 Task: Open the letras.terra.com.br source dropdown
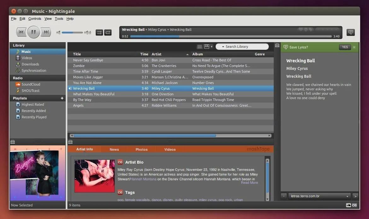[319, 196]
